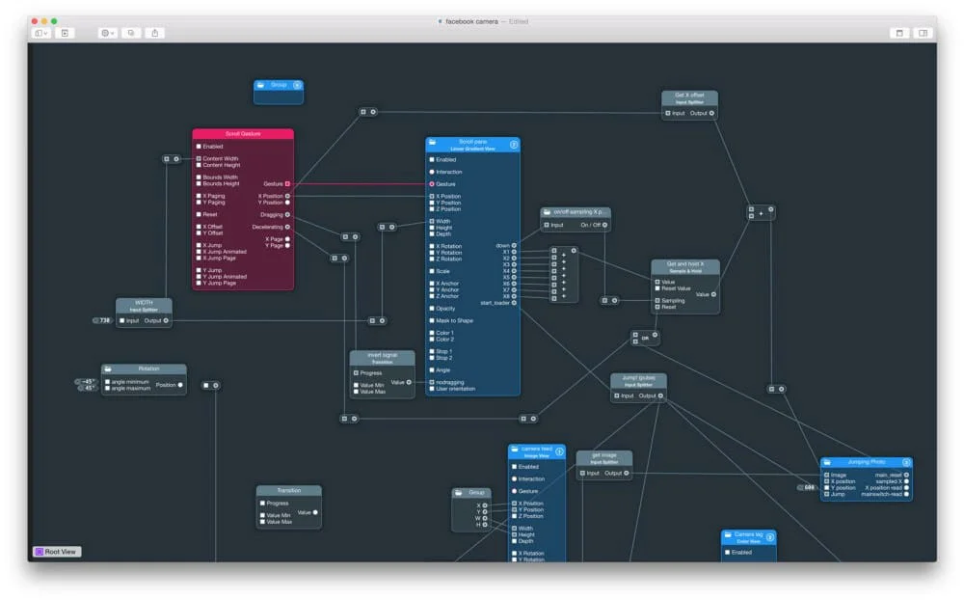Click the Position output on Rotation patch
The width and height of the screenshot is (964, 600).
(180, 385)
